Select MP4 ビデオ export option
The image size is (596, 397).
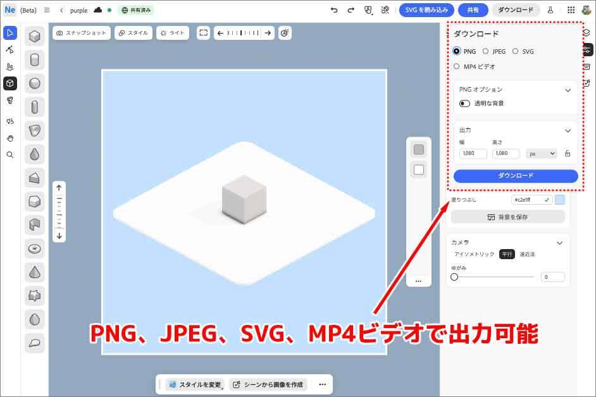click(457, 66)
